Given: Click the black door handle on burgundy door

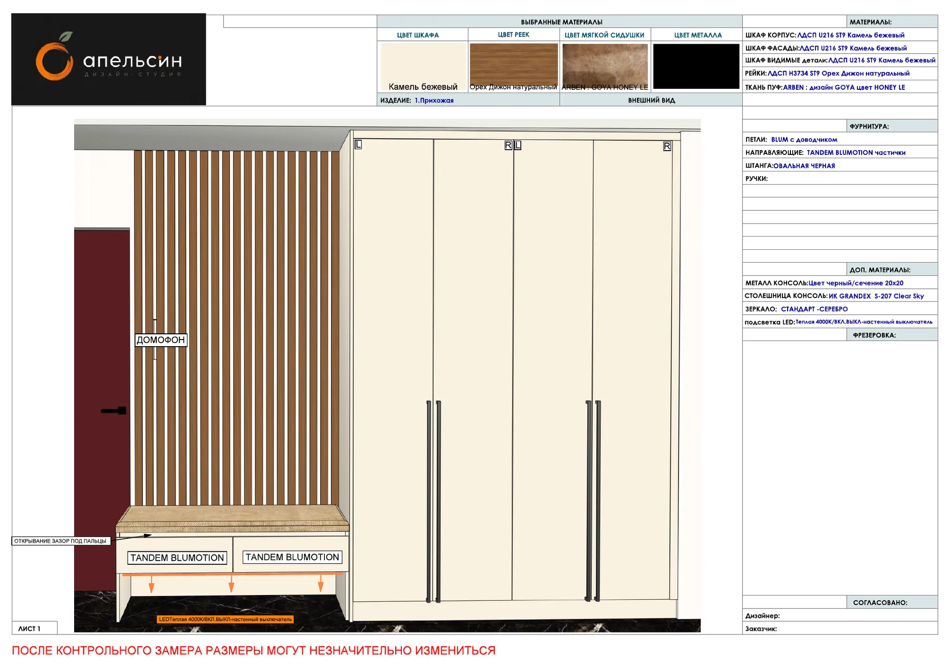Looking at the screenshot, I should coord(114,411).
